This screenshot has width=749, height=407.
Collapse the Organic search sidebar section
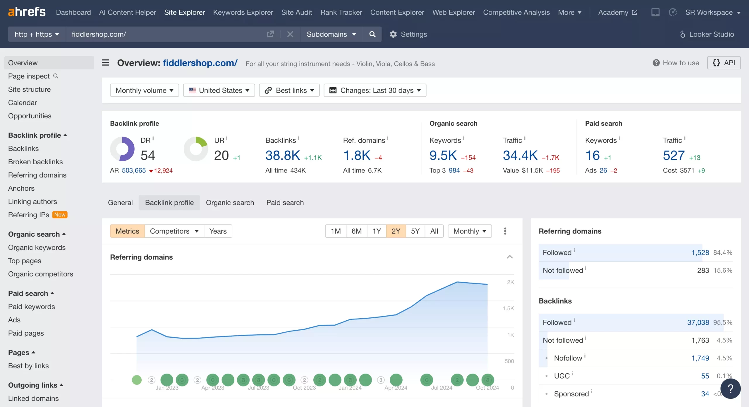[x=37, y=234]
